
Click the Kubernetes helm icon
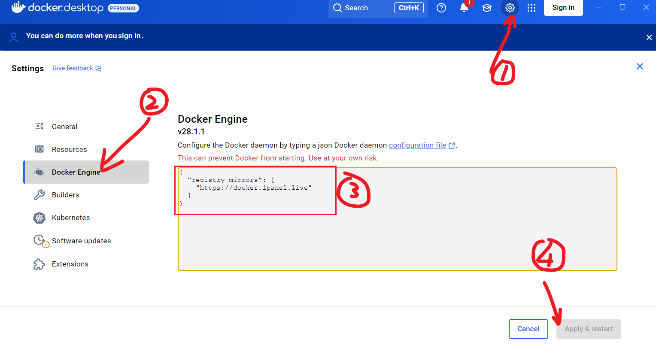(39, 218)
